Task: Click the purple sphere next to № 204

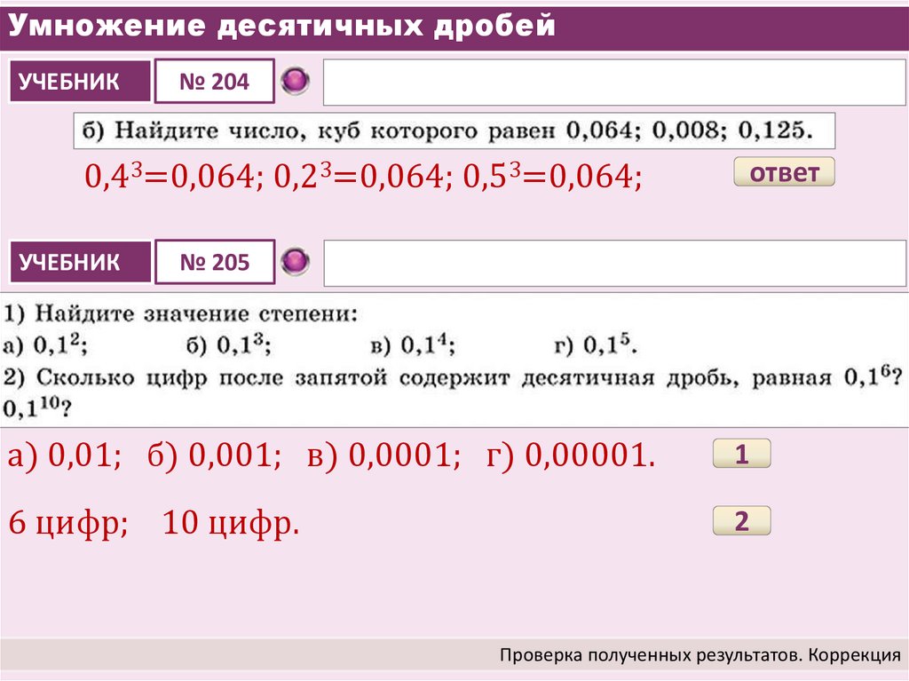Action: click(x=295, y=81)
